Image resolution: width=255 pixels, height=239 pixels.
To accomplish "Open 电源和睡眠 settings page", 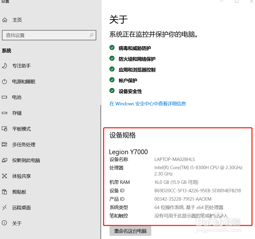I will (x=24, y=81).
